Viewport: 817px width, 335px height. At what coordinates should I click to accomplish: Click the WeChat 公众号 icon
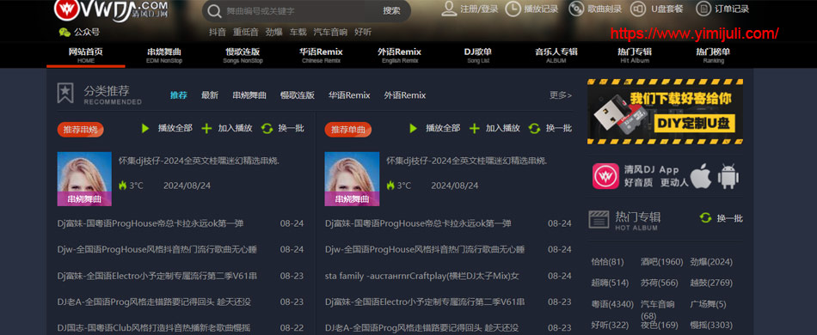[64, 33]
